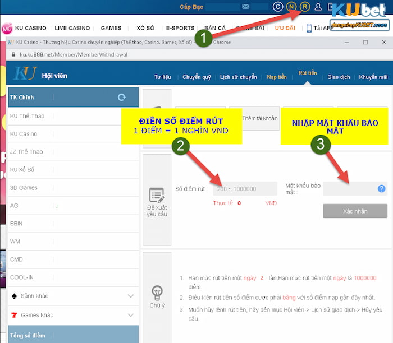Switch to the Chuyển quỹ tab

coord(196,77)
